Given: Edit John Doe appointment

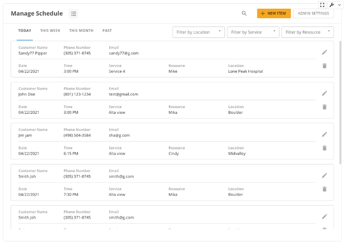Looking at the screenshot, I should [x=324, y=93].
